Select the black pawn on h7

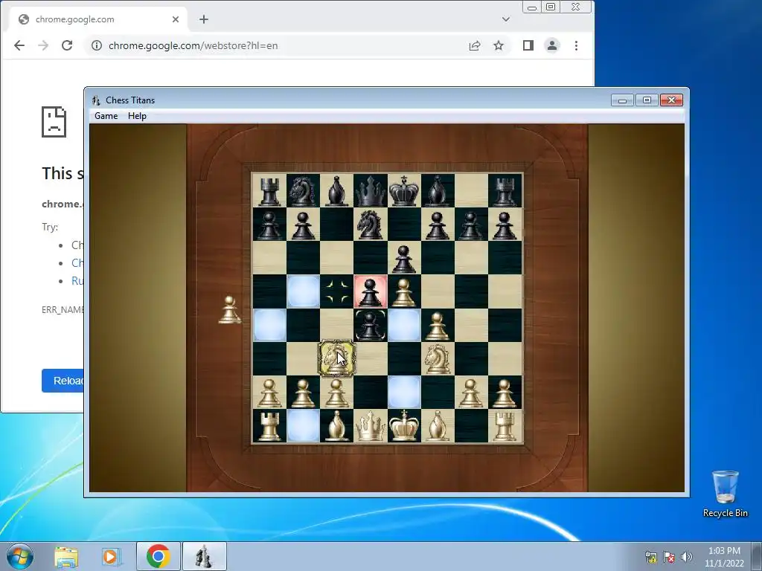(x=505, y=225)
